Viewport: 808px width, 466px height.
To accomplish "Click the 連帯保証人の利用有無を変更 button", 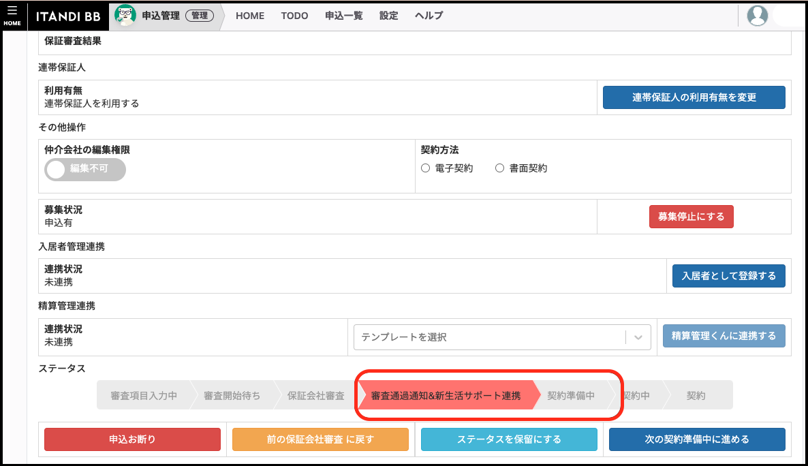I will (694, 97).
